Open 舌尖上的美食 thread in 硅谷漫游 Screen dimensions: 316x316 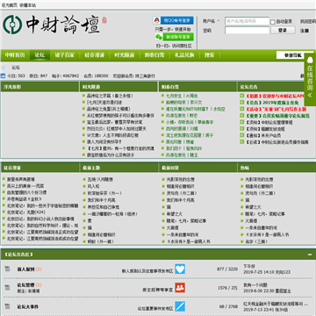pyautogui.click(x=25, y=186)
